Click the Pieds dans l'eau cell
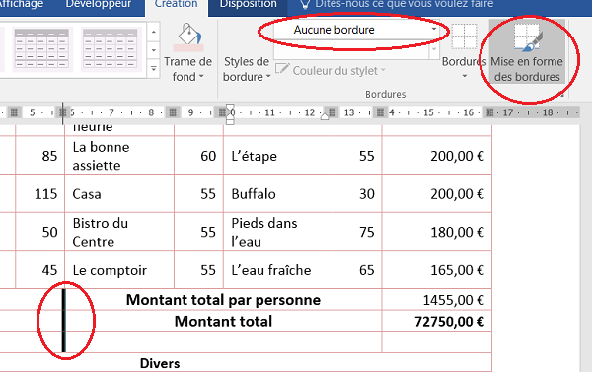The image size is (592, 372). coord(278,232)
